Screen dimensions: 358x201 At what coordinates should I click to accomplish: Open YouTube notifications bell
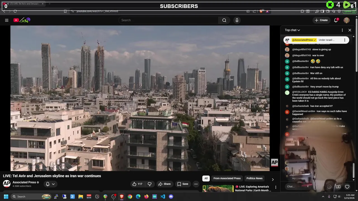coord(336,20)
